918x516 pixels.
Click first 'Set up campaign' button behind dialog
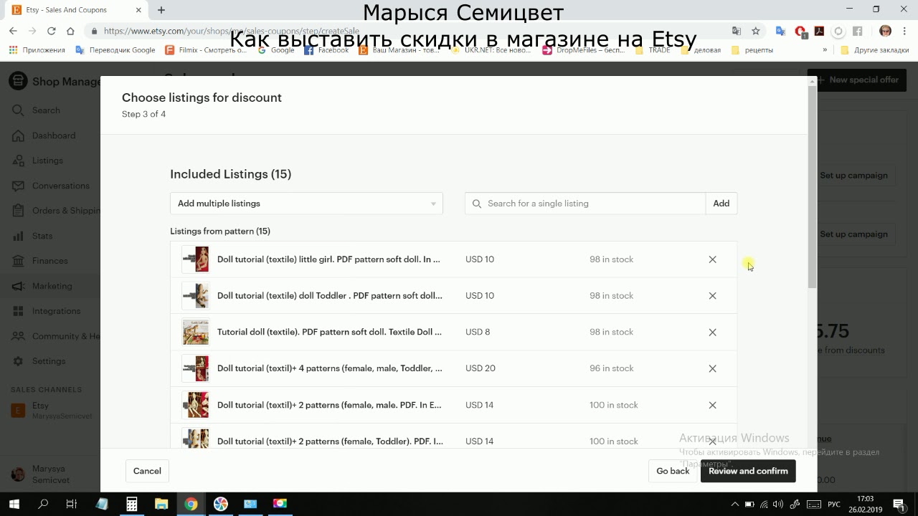853,176
